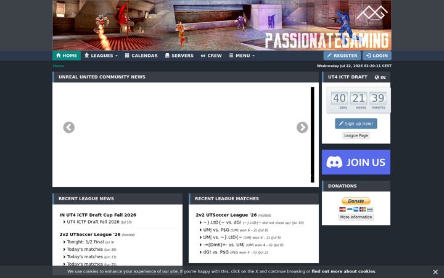The image size is (444, 278).
Task: Go to the Servers page
Action: (179, 56)
